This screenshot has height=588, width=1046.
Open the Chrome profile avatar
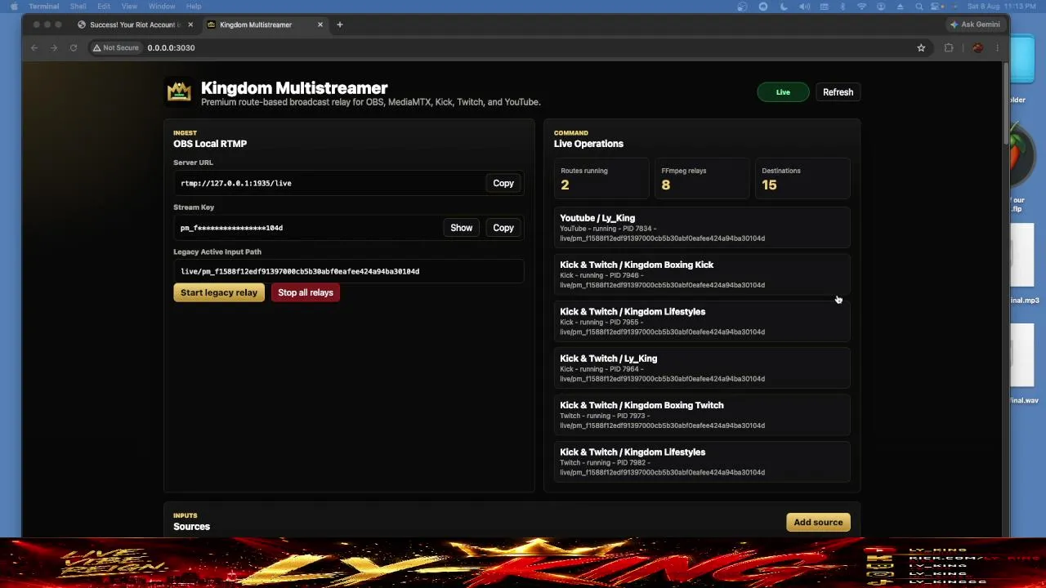coord(977,48)
